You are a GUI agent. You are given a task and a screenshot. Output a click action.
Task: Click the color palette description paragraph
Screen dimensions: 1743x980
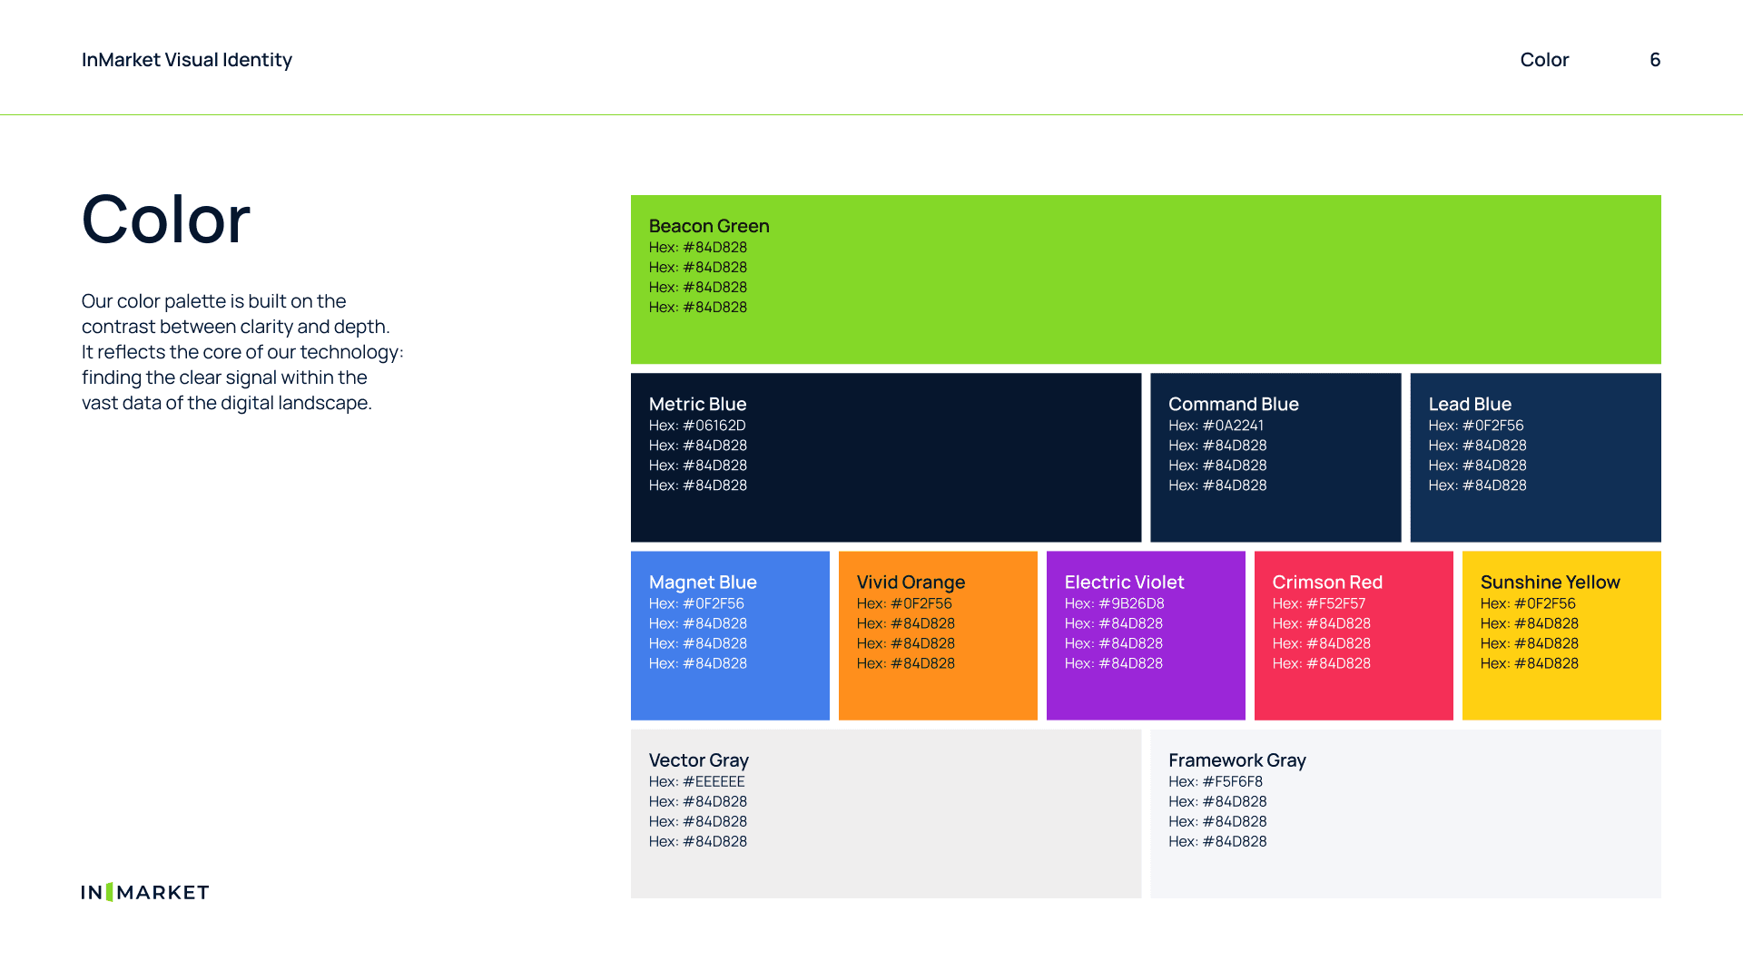click(x=242, y=352)
